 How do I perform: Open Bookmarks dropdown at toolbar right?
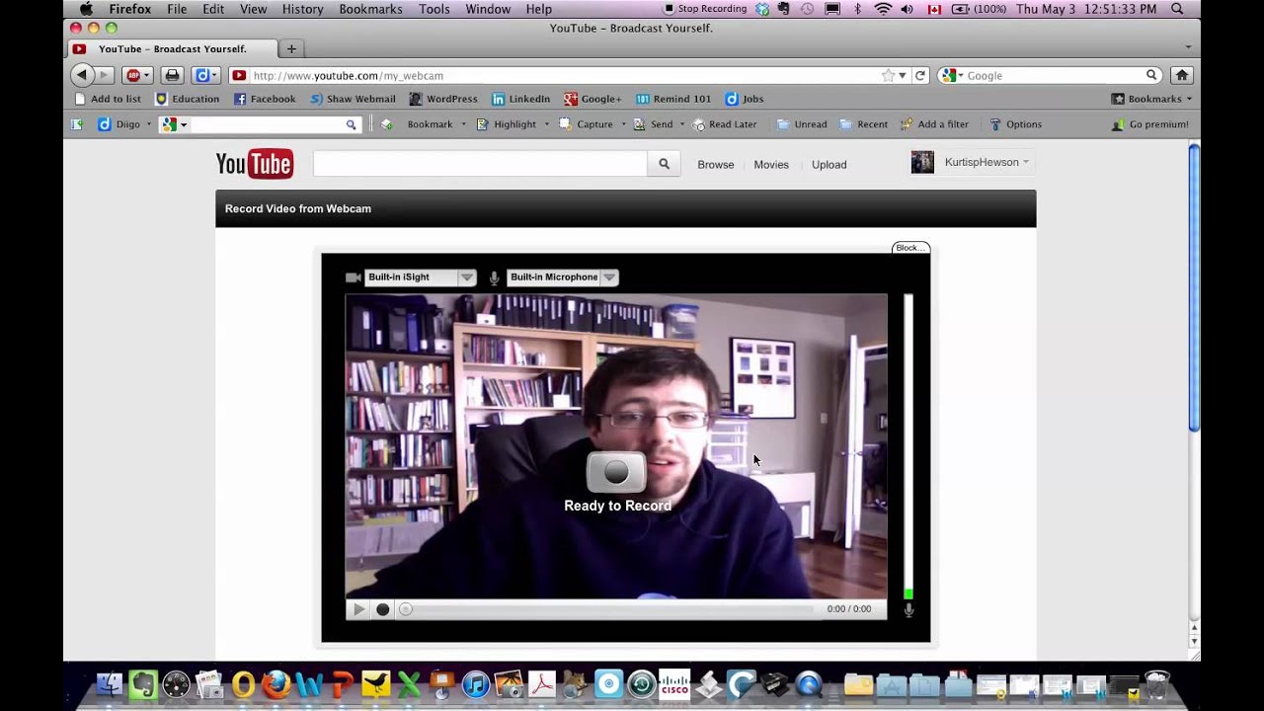tap(1151, 99)
